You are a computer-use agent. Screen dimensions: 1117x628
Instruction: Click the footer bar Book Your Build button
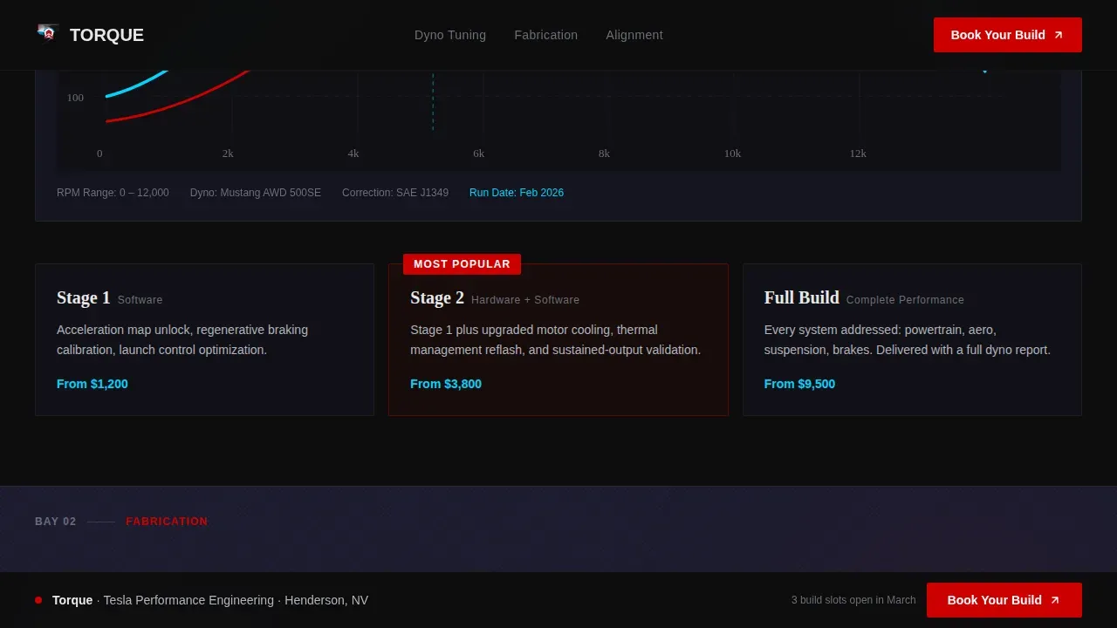pyautogui.click(x=1004, y=600)
